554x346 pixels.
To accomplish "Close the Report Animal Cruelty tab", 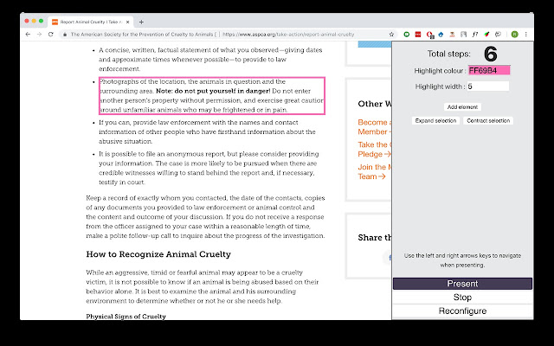I will 127,22.
